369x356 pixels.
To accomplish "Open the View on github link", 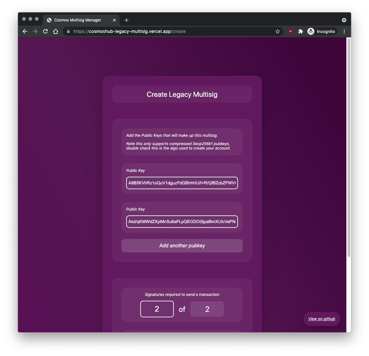I will pos(321,319).
